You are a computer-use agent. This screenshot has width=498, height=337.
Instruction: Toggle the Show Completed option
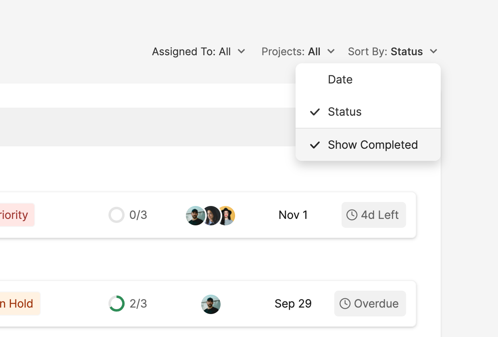(372, 145)
